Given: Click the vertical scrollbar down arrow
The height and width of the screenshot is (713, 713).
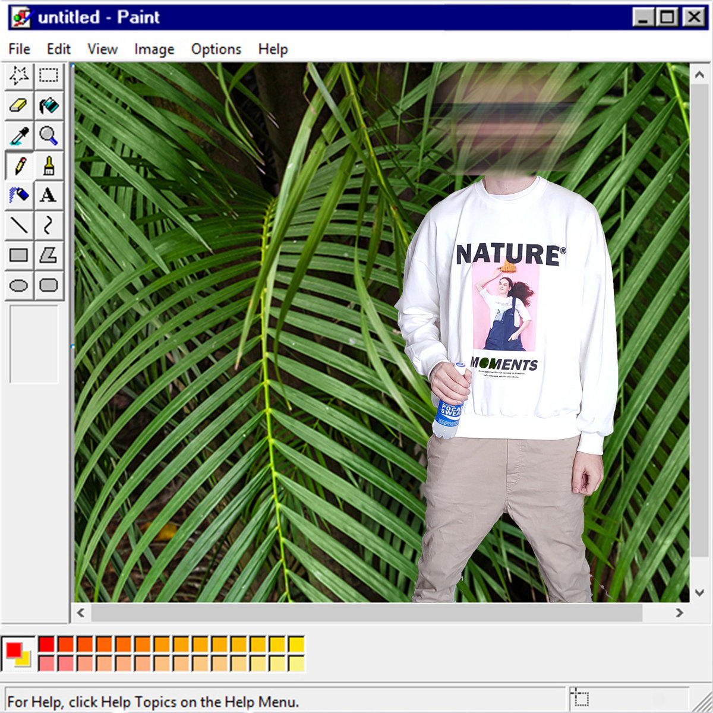Looking at the screenshot, I should pyautogui.click(x=699, y=592).
